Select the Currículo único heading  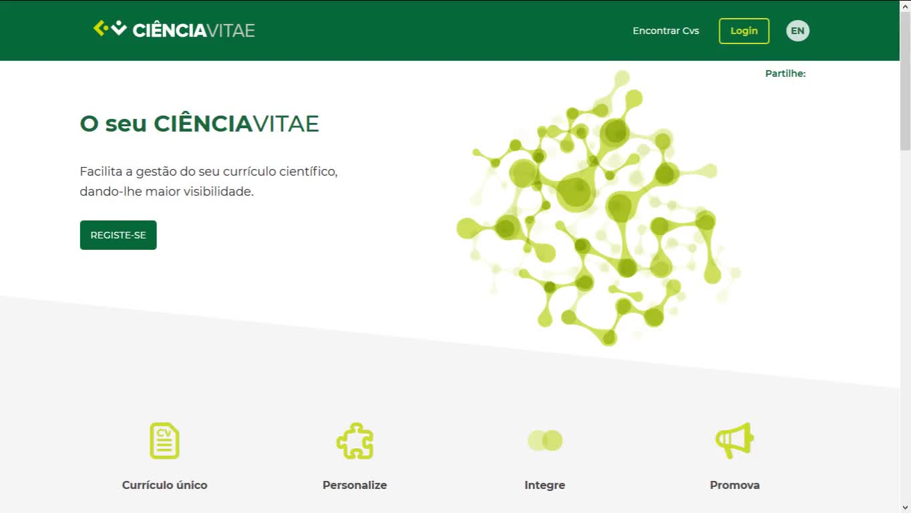click(164, 485)
